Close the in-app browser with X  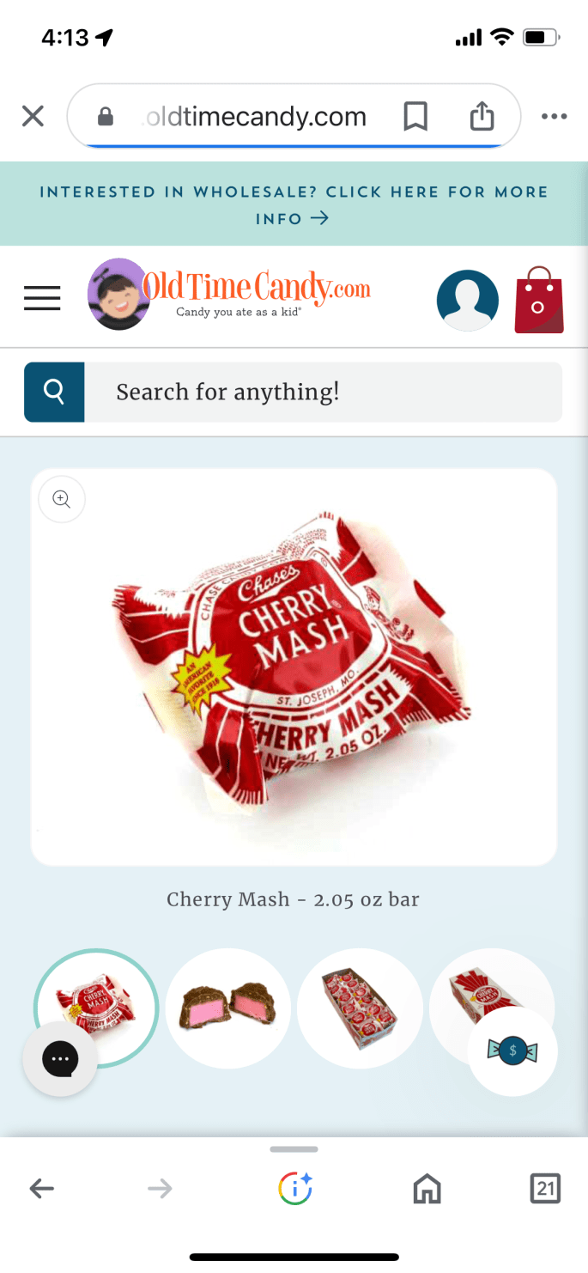[x=33, y=116]
